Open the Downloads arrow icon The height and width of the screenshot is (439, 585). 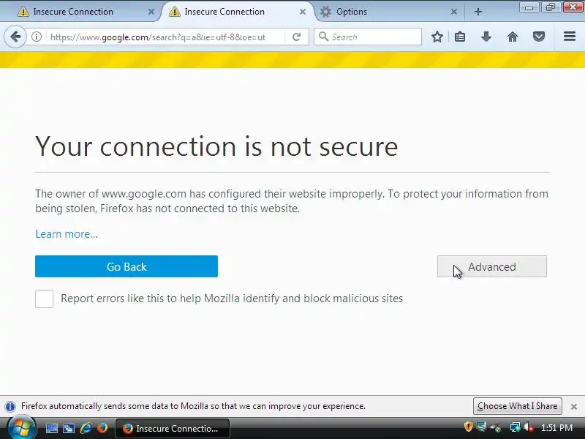coord(486,37)
